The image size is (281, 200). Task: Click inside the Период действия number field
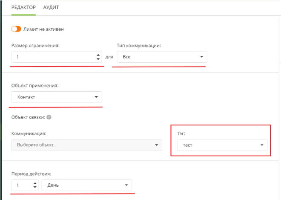point(21,185)
